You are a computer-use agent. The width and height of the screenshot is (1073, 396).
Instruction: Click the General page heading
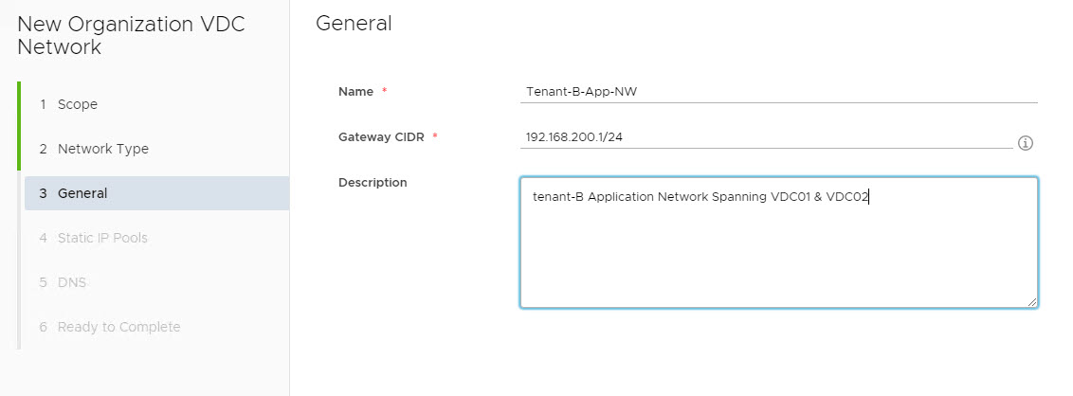click(354, 24)
